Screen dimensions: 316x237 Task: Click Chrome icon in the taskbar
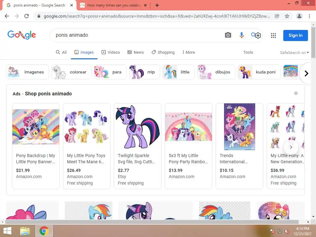pos(44,231)
